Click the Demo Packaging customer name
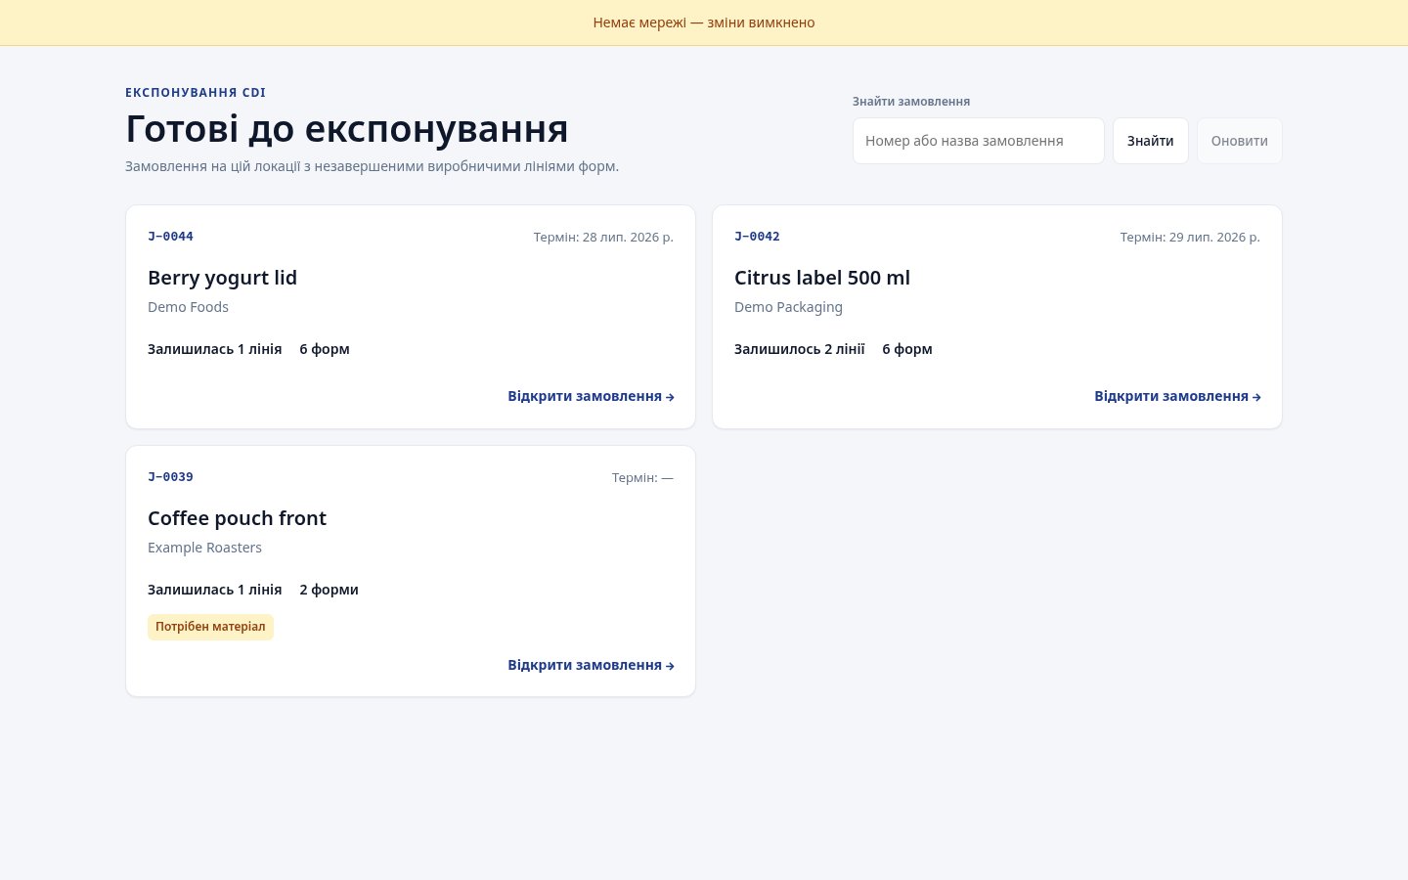The image size is (1408, 880). [x=788, y=307]
